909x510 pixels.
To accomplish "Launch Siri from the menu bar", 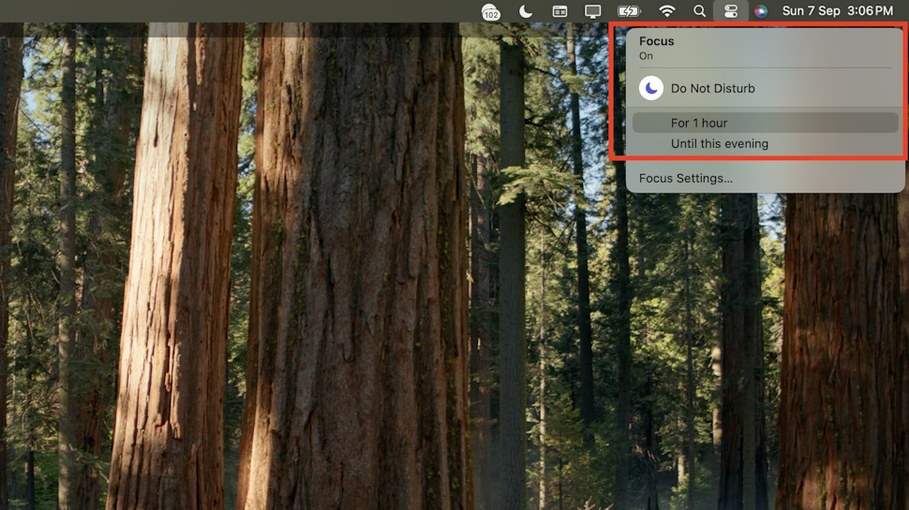I will pyautogui.click(x=761, y=11).
